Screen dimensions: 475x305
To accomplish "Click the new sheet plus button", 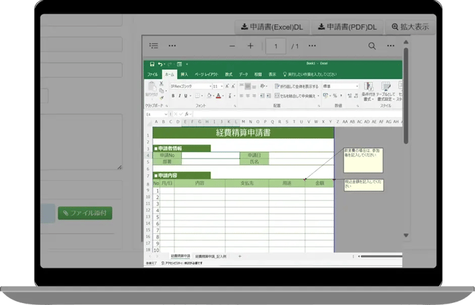I will coord(240,256).
